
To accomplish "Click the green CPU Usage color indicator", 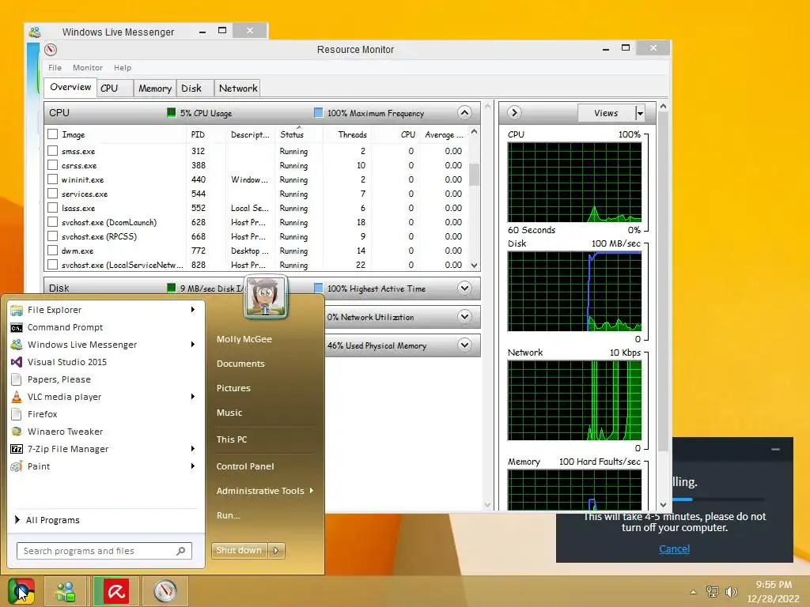I will coord(171,112).
